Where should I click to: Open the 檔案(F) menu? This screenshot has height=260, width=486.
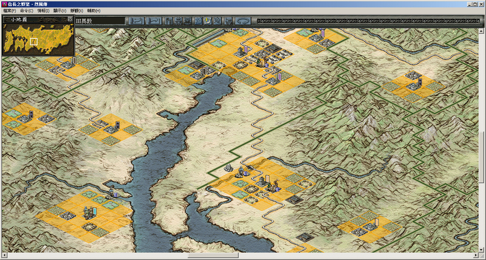tap(9, 10)
